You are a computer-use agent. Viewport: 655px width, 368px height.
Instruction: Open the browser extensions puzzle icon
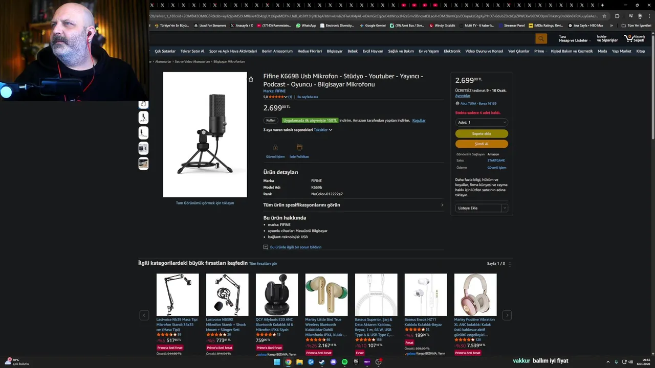(x=617, y=16)
